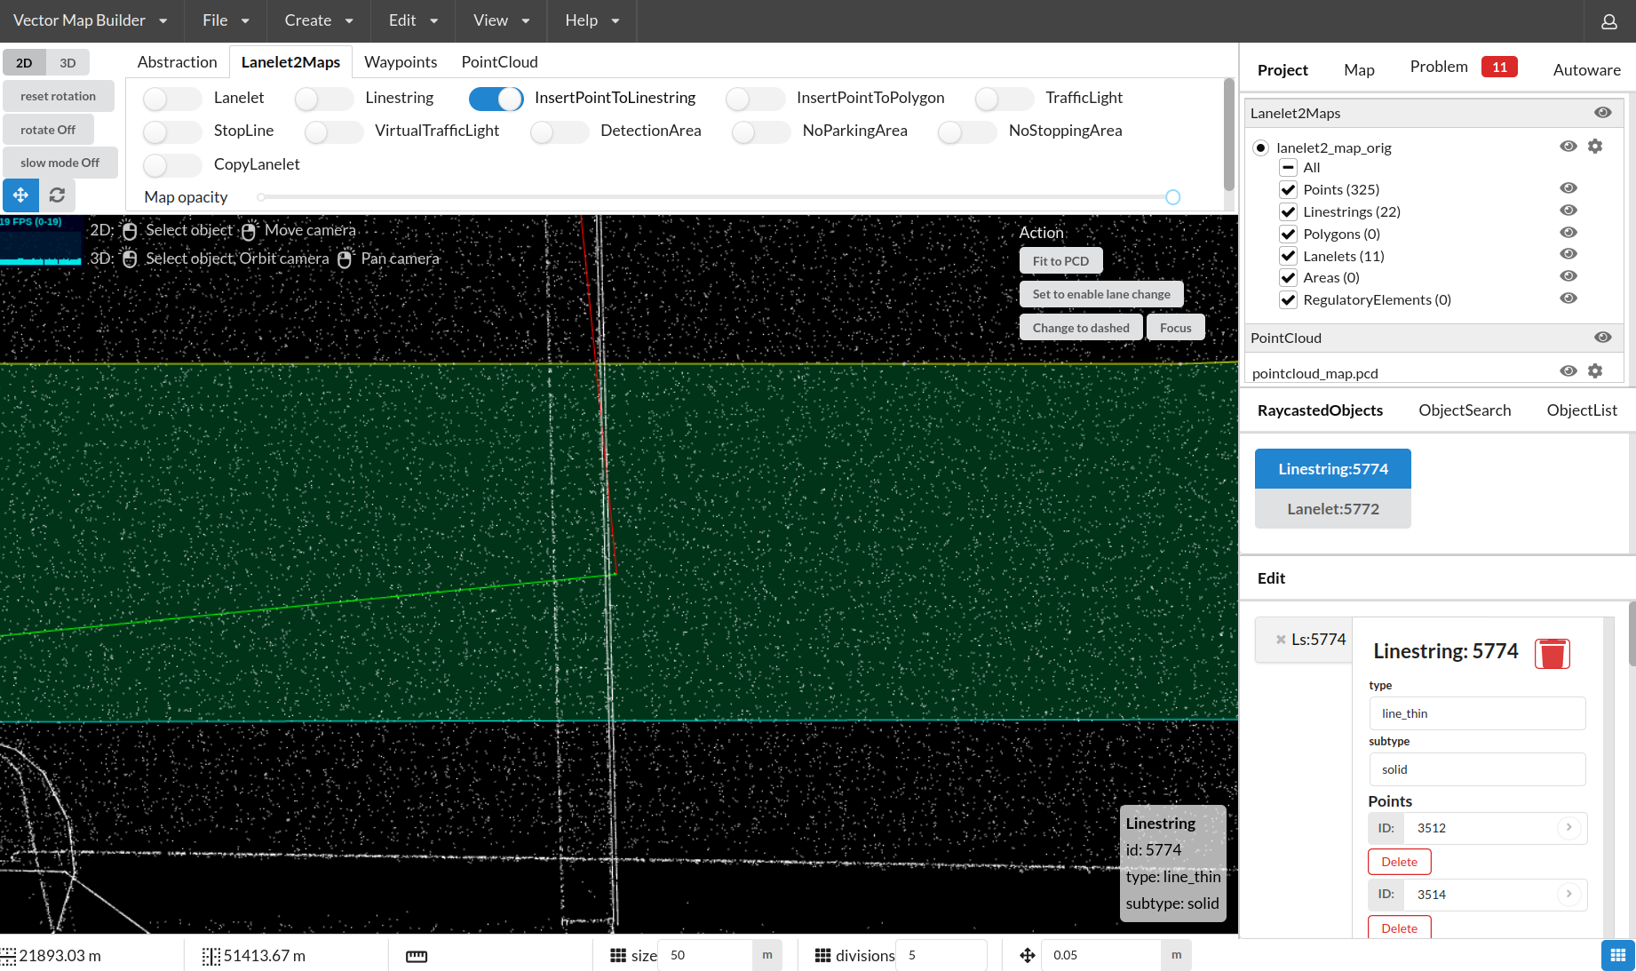The height and width of the screenshot is (971, 1636).
Task: Delete Linestring 5774 via trash icon
Action: [x=1553, y=654]
